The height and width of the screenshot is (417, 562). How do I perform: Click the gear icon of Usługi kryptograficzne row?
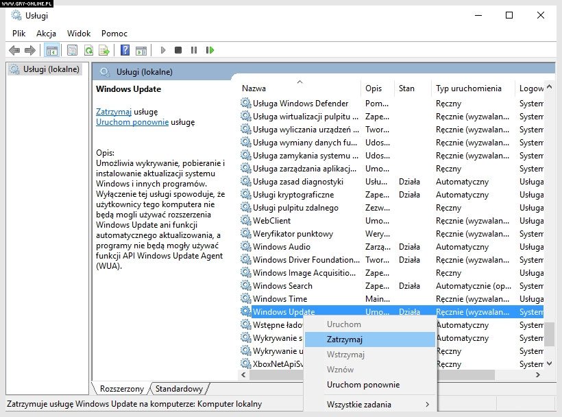coord(245,194)
